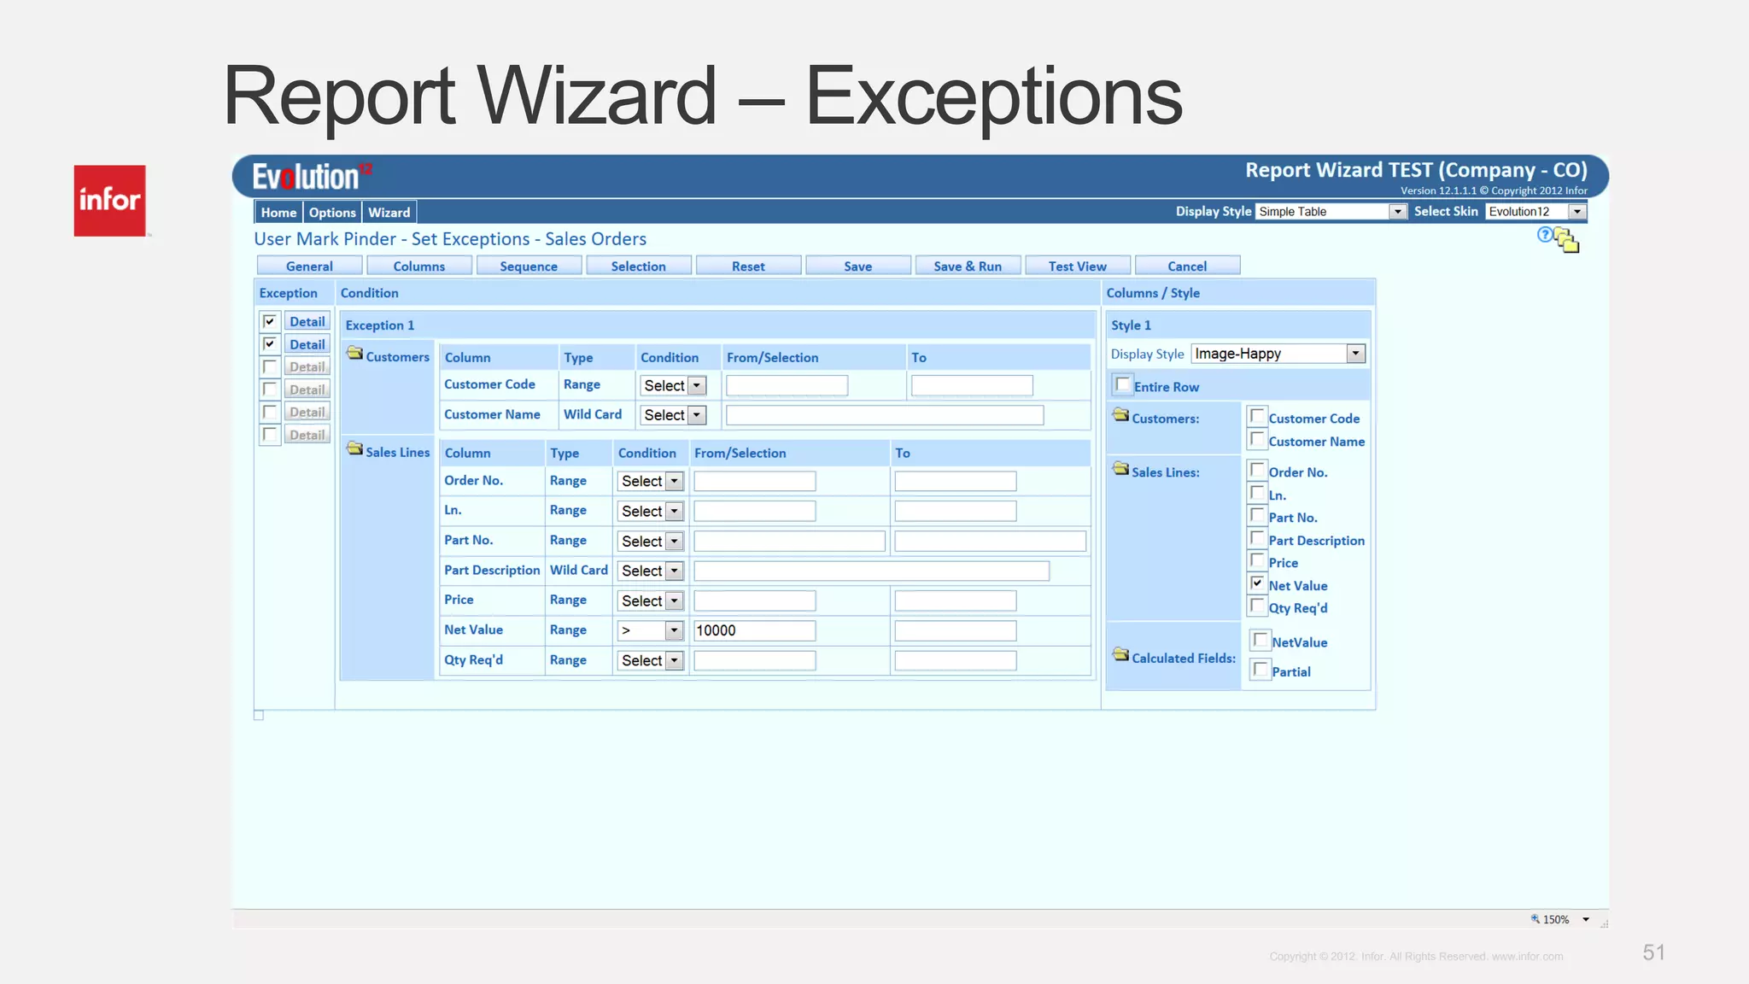Check the Partial calculated field checkbox
The height and width of the screenshot is (984, 1749).
1261,670
